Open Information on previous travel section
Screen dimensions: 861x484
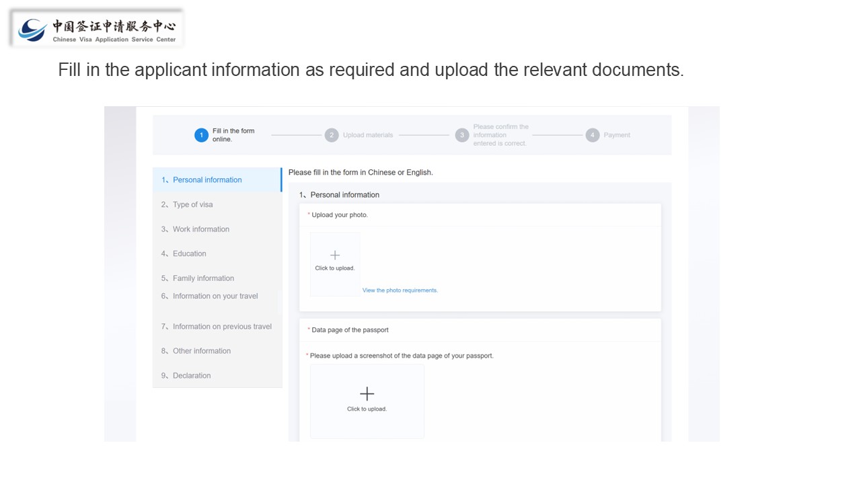coord(217,327)
